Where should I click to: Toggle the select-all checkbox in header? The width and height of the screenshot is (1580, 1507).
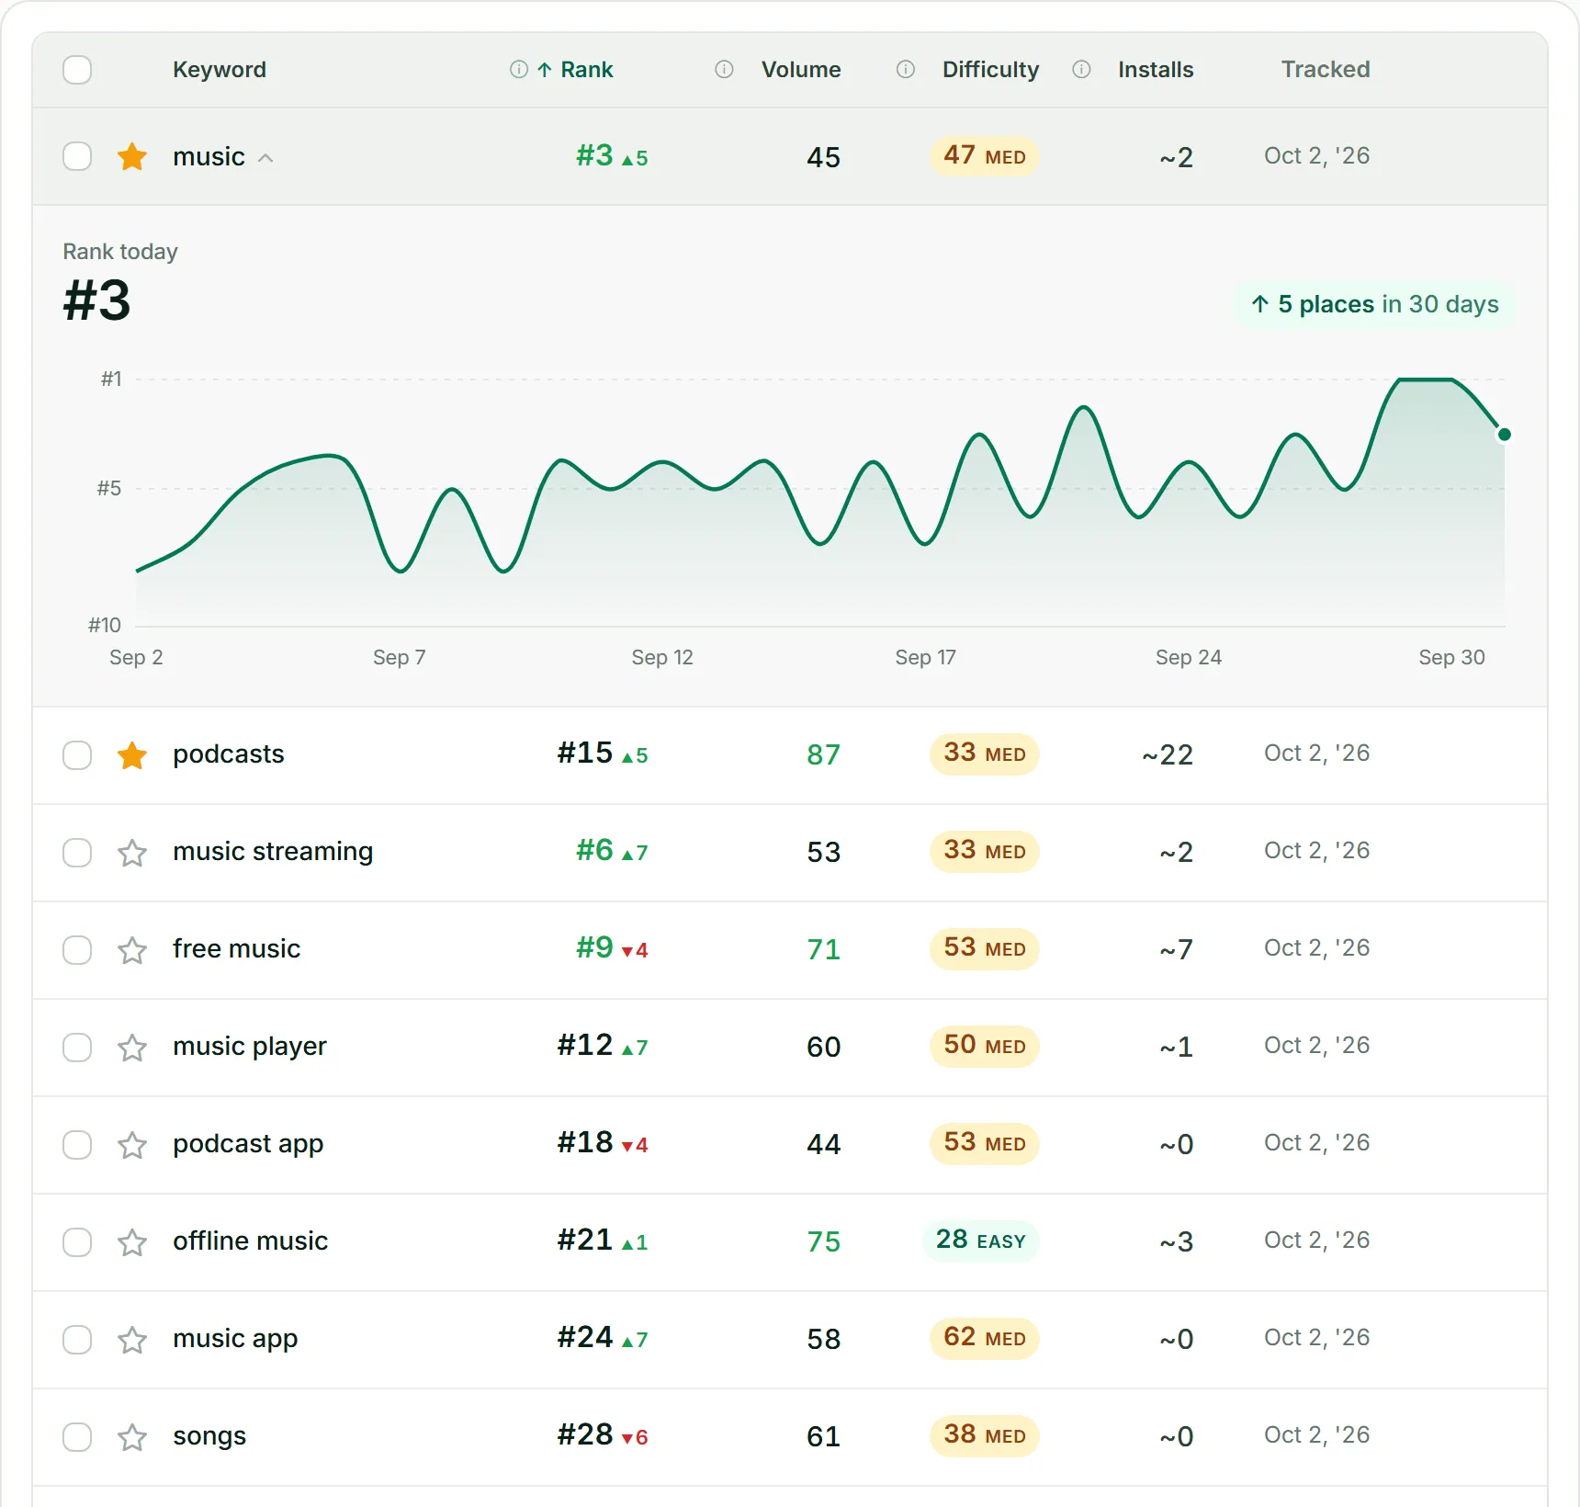tap(77, 70)
